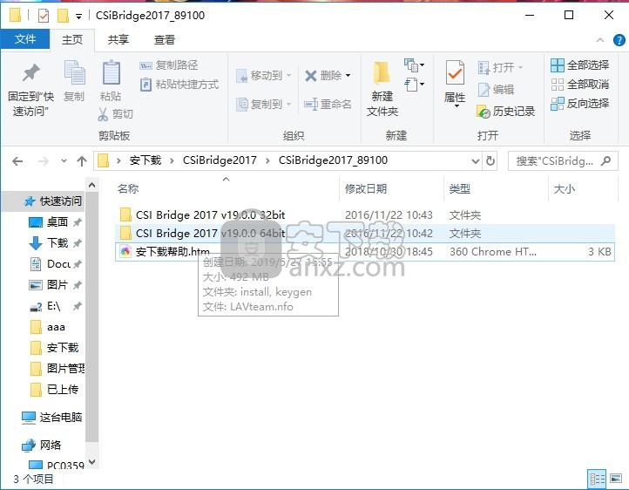This screenshot has height=490, width=629.
Task: Open the Easy access dropdown icon
Action: click(415, 85)
